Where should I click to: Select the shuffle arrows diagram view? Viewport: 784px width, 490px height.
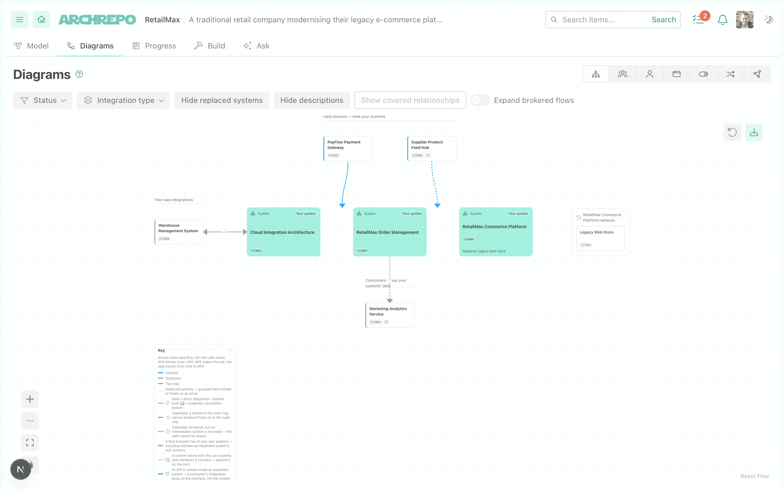pos(730,74)
